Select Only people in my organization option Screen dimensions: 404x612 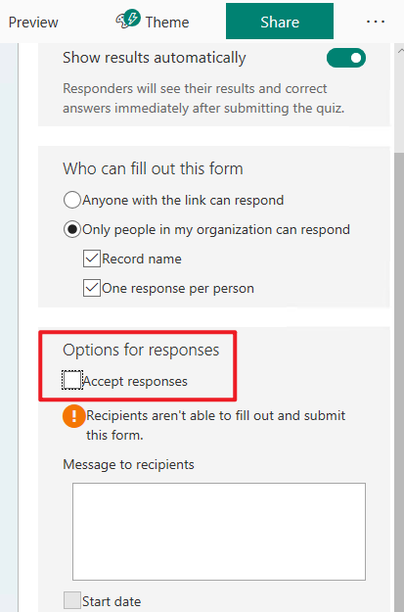pyautogui.click(x=72, y=229)
